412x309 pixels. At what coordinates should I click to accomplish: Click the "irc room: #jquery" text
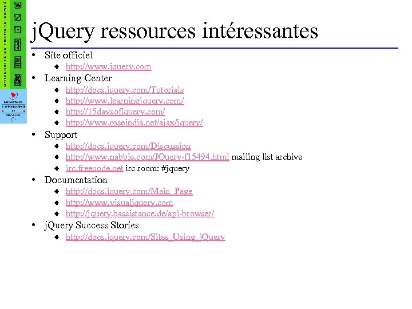click(x=157, y=168)
